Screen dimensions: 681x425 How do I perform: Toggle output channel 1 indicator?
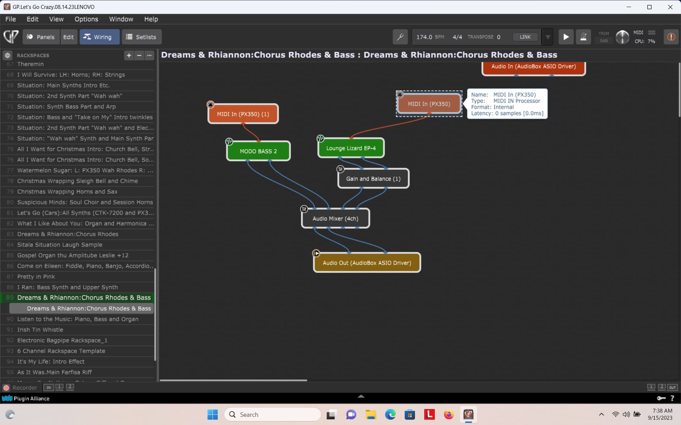tap(651, 387)
